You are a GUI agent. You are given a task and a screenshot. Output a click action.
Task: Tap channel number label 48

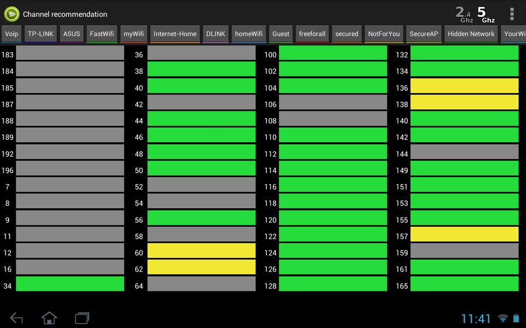coord(139,154)
